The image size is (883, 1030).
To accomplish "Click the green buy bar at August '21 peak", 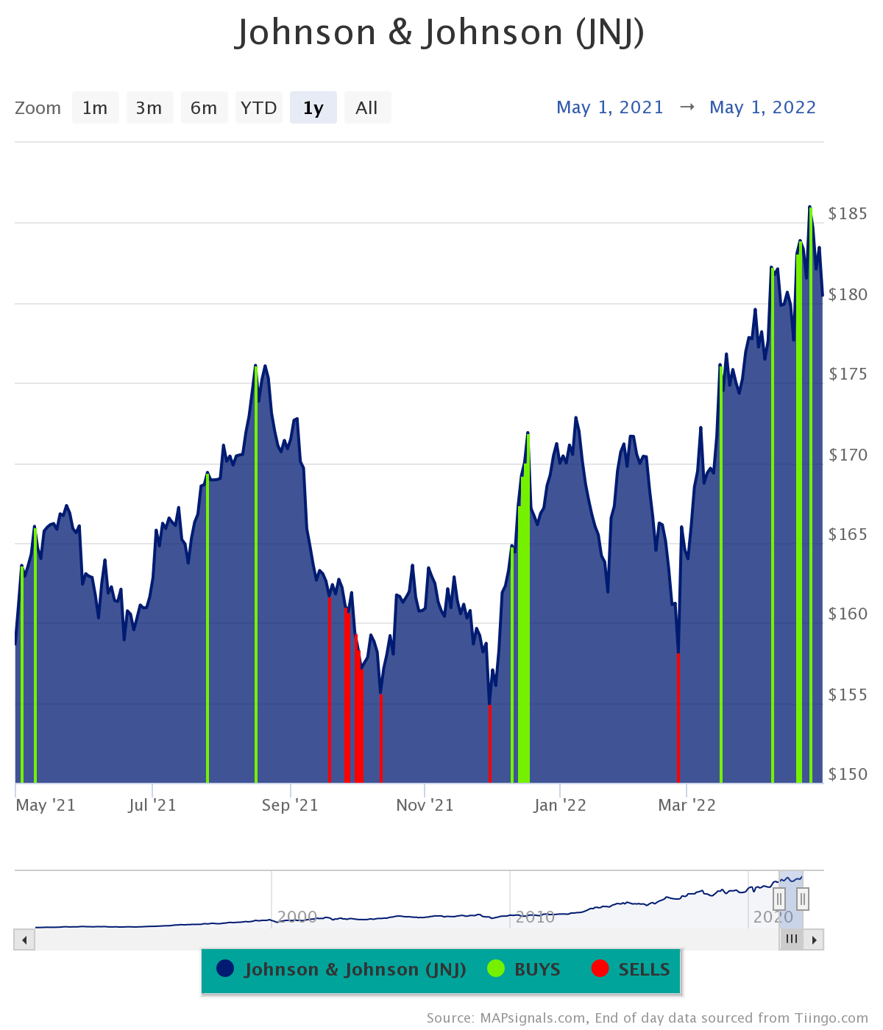I will click(256, 574).
